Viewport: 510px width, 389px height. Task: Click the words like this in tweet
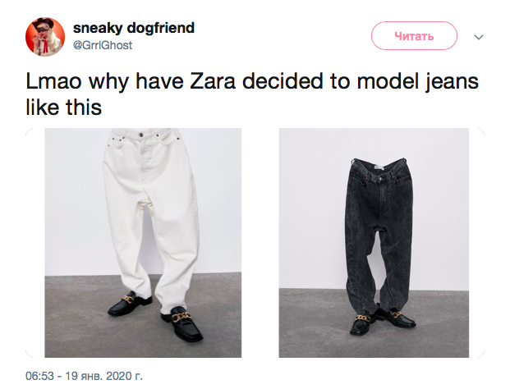point(63,108)
